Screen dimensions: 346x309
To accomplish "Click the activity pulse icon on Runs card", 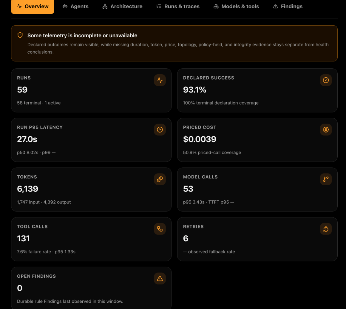I will (160, 80).
